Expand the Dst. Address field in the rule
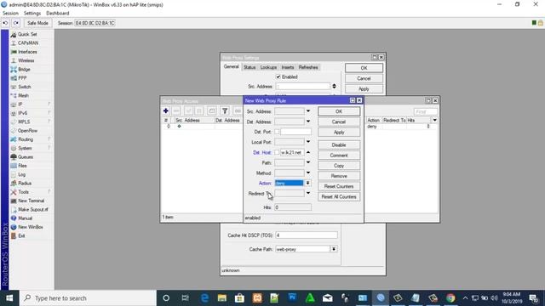Viewport: 545px width, 306px height. point(308,122)
